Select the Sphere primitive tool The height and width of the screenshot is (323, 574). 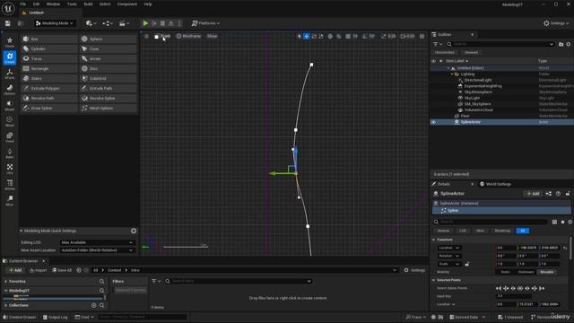(108, 39)
